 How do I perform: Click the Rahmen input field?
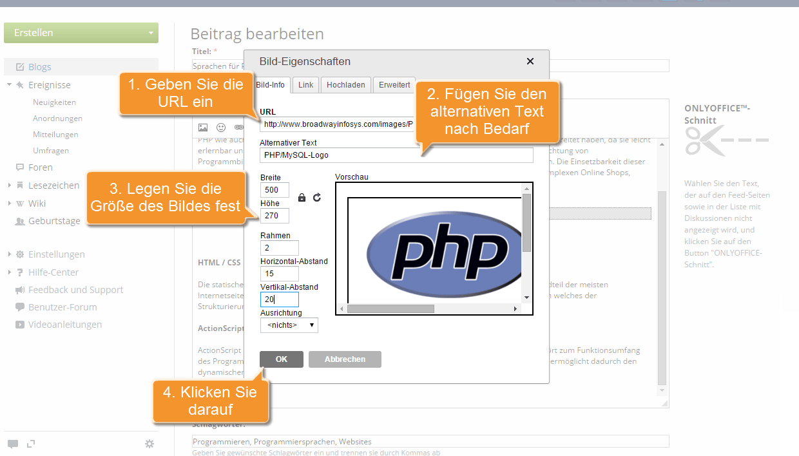(280, 248)
